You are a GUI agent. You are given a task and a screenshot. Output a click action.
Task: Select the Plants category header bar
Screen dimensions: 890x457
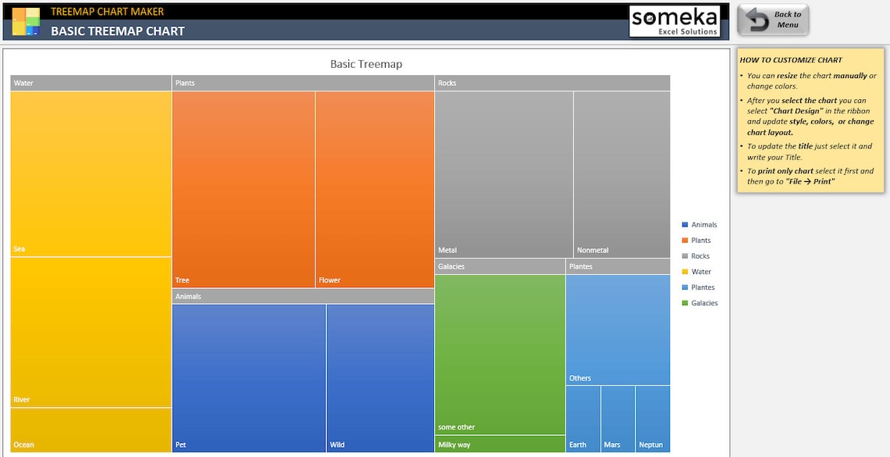pyautogui.click(x=303, y=83)
